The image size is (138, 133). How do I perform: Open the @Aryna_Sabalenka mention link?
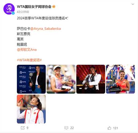(x=46, y=29)
